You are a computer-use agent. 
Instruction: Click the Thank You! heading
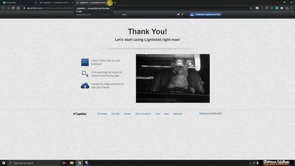pos(147,31)
